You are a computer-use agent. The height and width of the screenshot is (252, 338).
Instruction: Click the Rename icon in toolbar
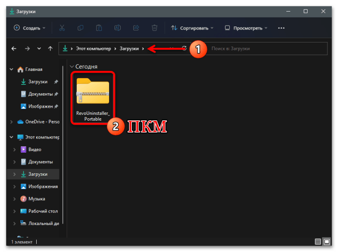[x=117, y=28]
